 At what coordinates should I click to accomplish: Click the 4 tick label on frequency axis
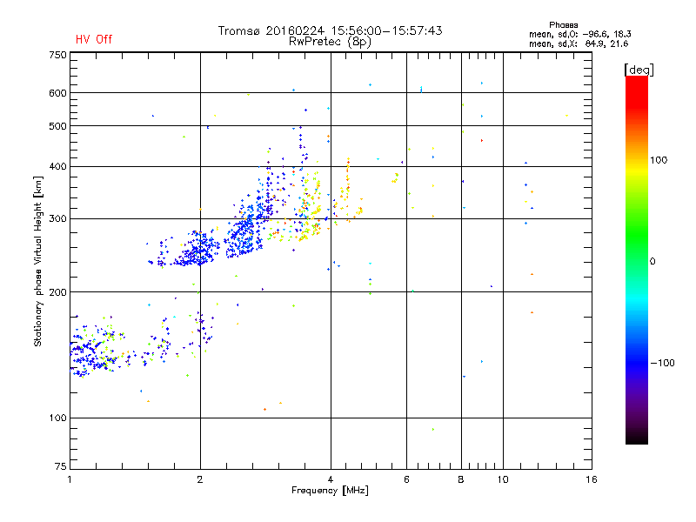(331, 479)
